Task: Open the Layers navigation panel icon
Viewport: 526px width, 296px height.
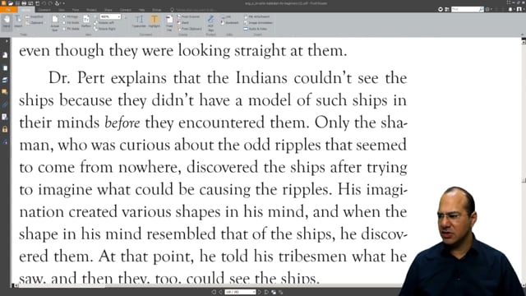Action: pos(5,80)
